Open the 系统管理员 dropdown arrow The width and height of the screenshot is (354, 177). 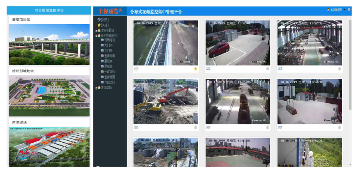click(x=344, y=10)
